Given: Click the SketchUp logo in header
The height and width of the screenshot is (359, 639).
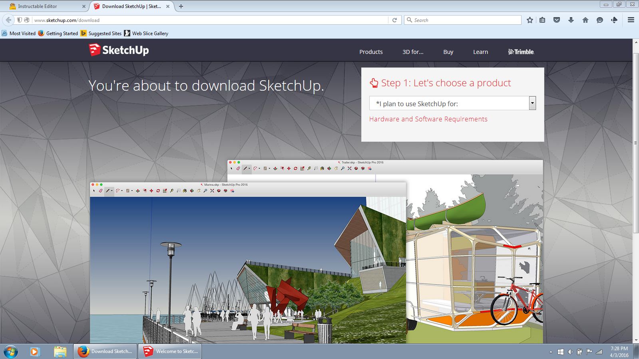Looking at the screenshot, I should [x=119, y=50].
